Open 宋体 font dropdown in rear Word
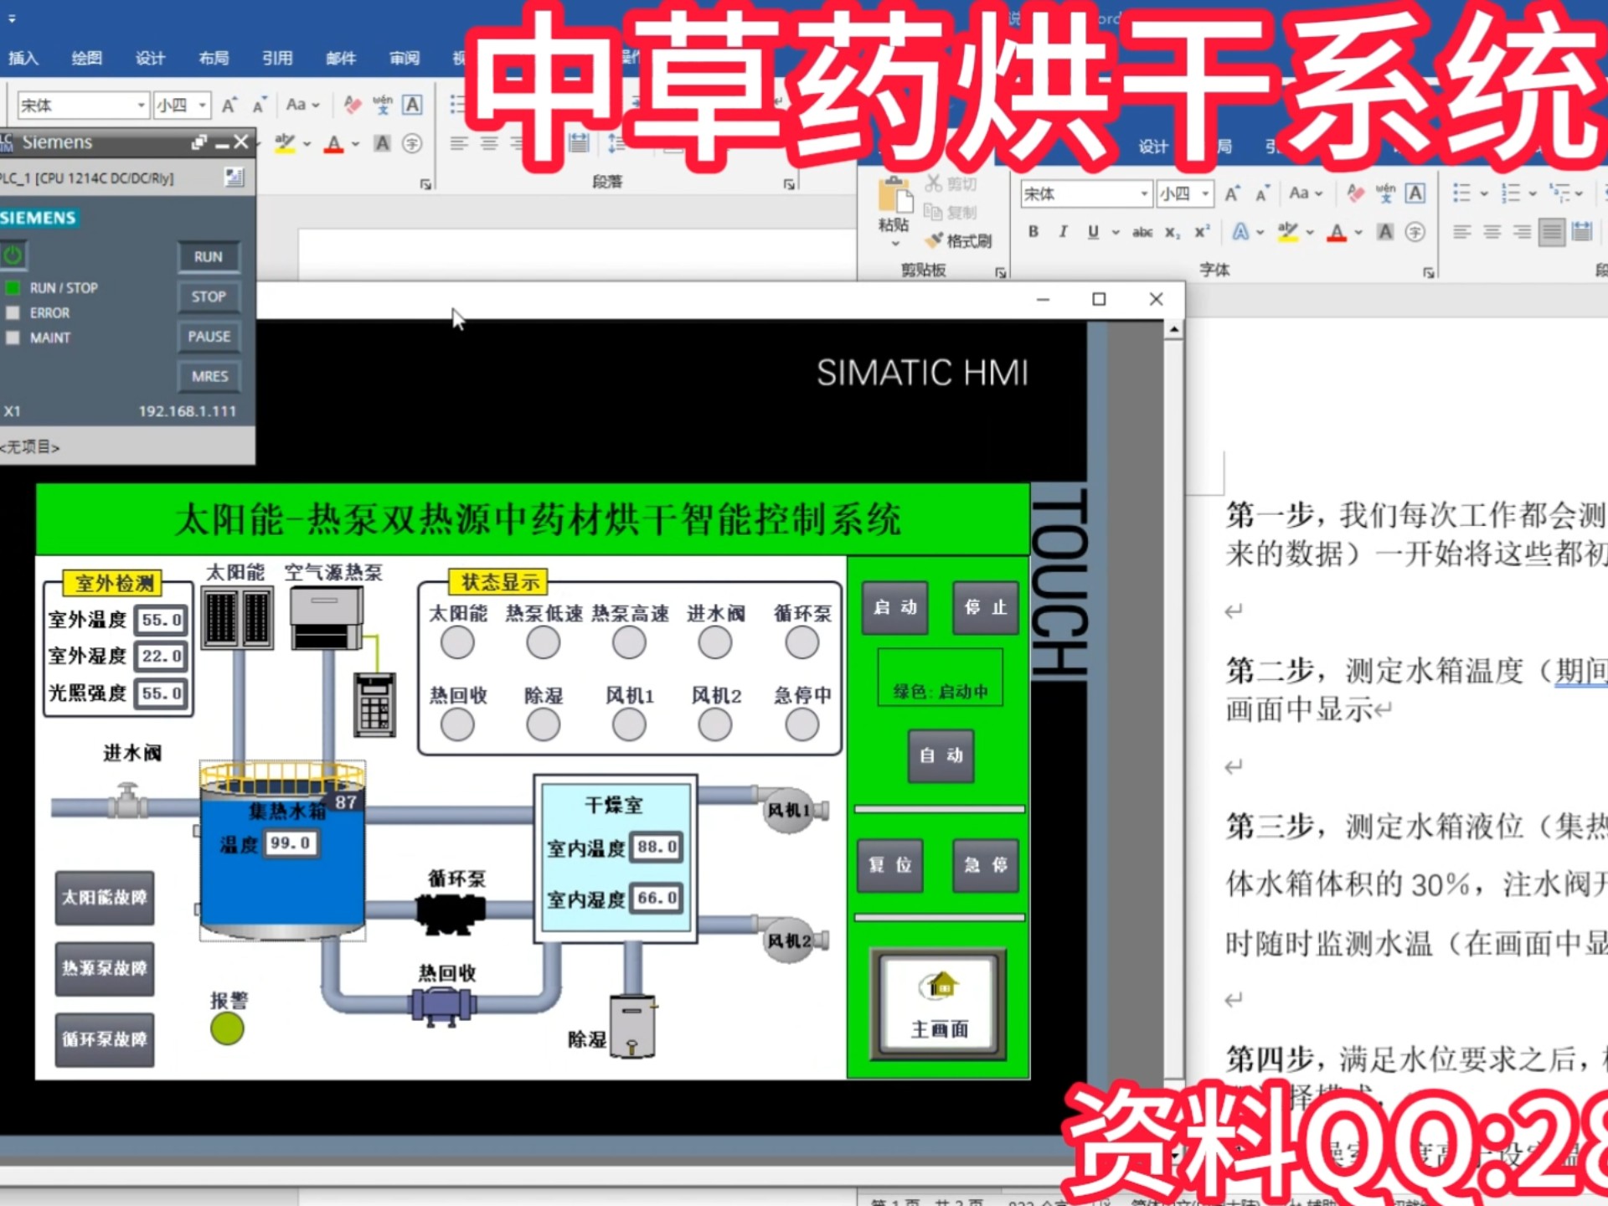Screen dimensions: 1608x1206 141,106
